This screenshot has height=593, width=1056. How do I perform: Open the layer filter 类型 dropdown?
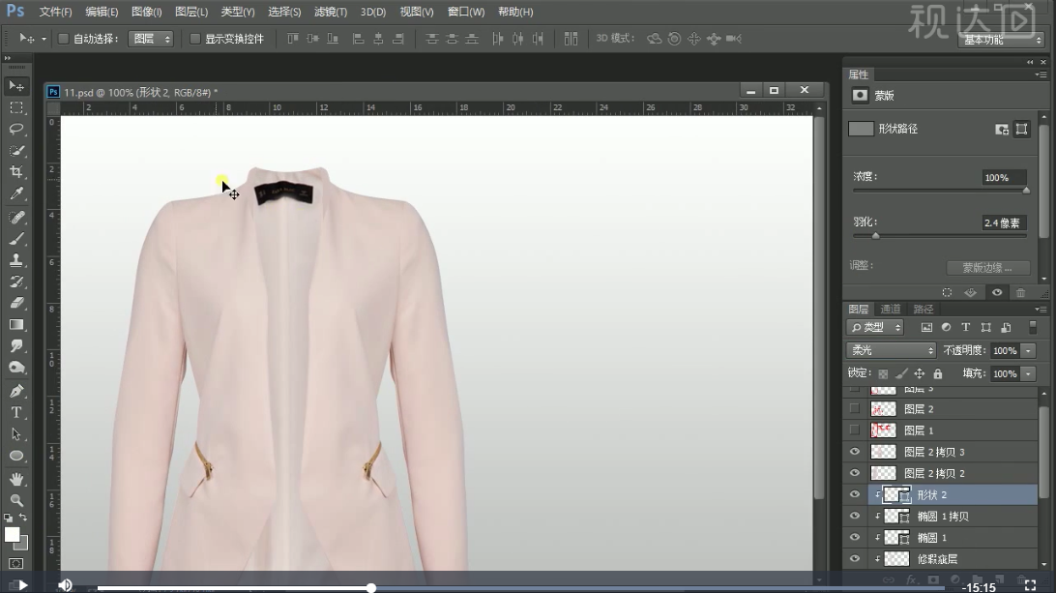[x=875, y=328]
